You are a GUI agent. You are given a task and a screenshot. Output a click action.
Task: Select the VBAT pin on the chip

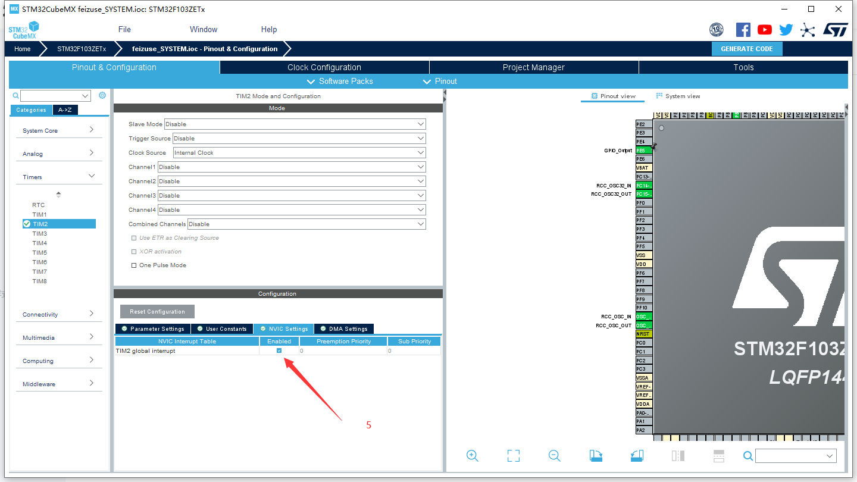pos(644,168)
